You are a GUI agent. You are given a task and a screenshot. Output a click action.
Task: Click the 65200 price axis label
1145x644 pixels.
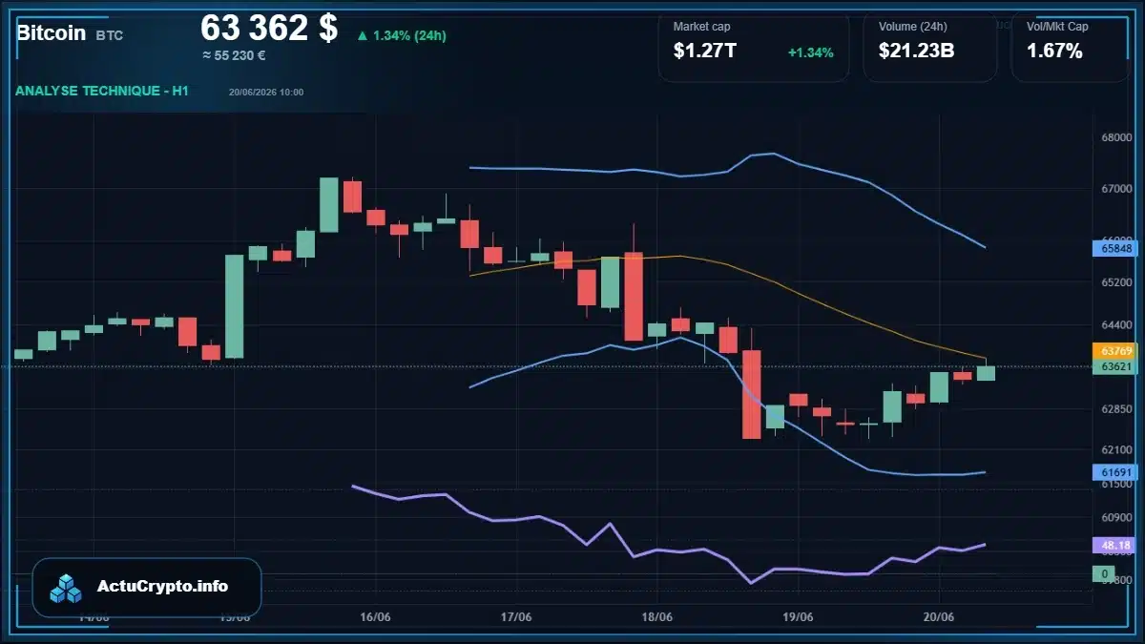(x=1116, y=282)
